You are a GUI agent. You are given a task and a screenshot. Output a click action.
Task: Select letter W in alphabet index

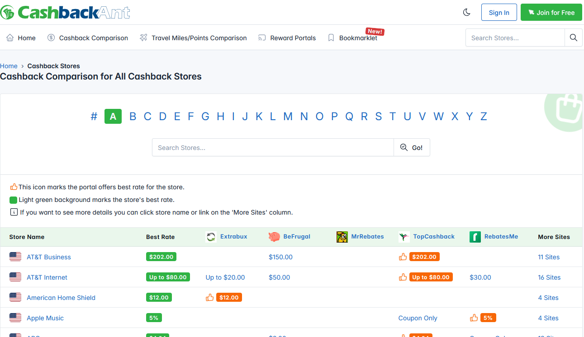click(439, 117)
